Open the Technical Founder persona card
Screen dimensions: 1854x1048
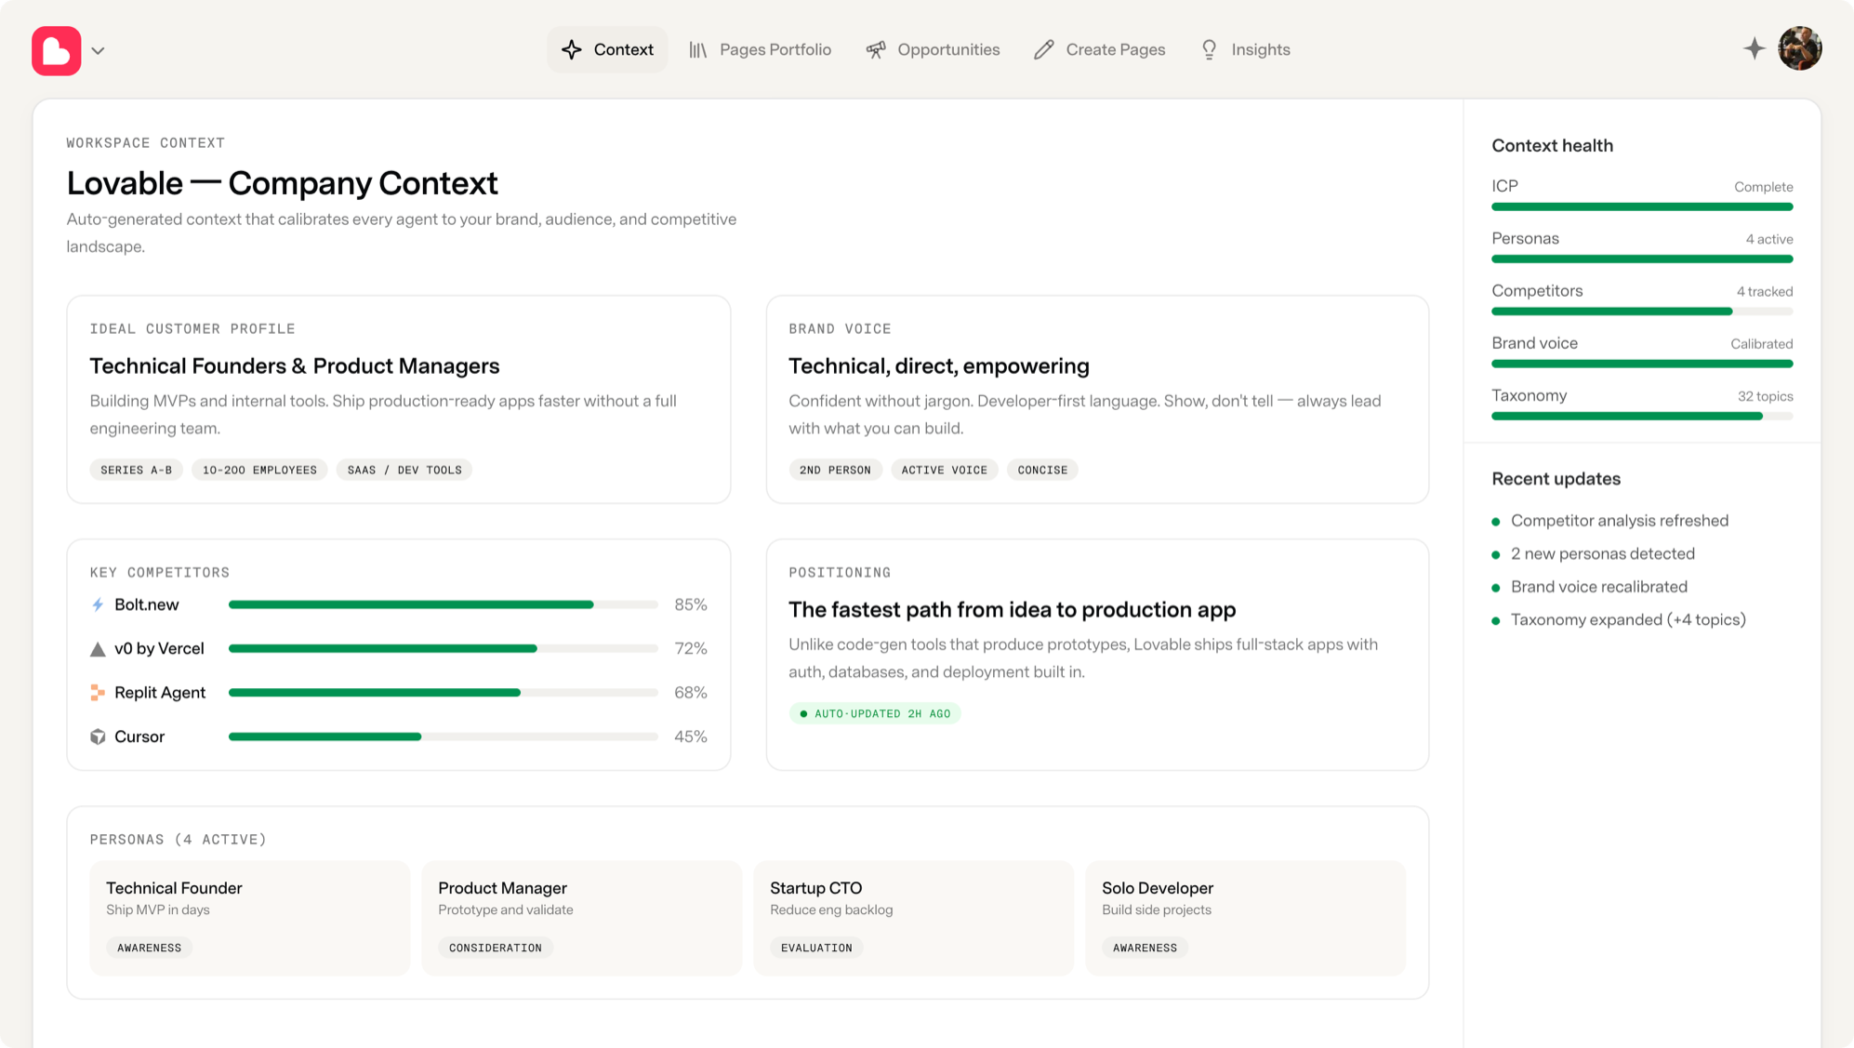249,918
